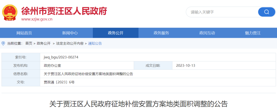This screenshot has width=277, height=110.
Task: Open 法定主动公开内容 breadcrumb link
Action: point(70,44)
